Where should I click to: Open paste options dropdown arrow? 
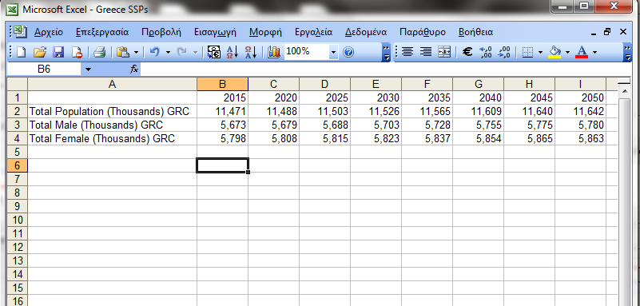click(136, 52)
